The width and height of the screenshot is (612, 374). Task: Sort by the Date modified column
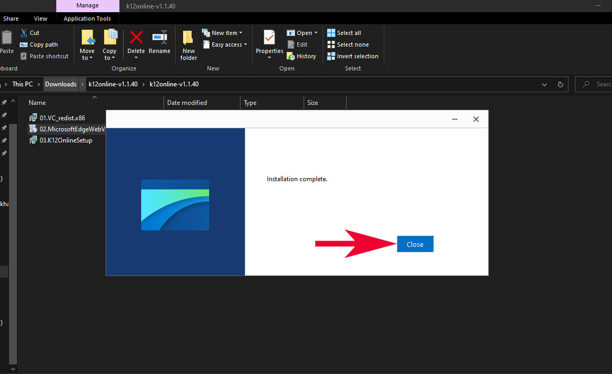187,103
